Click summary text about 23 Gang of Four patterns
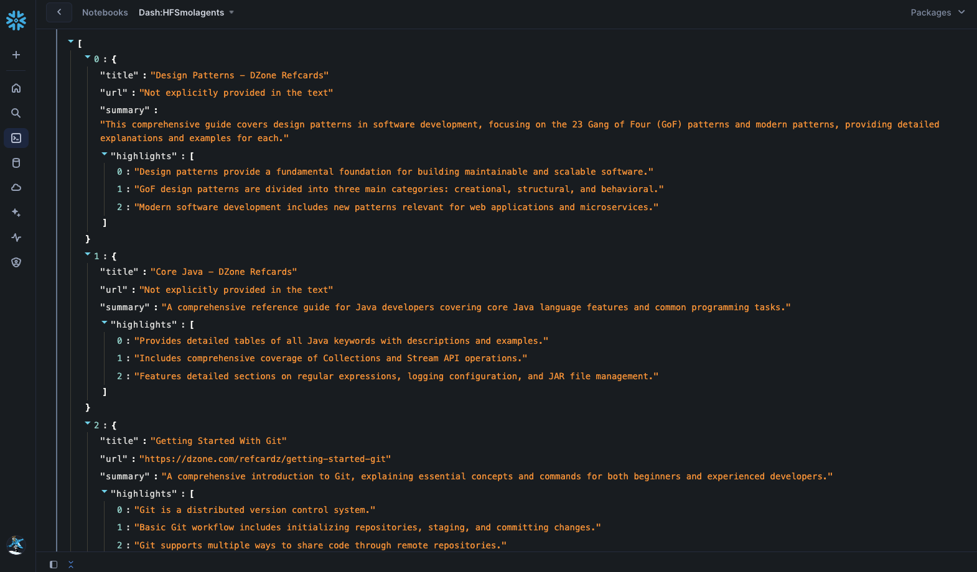This screenshot has height=572, width=977. coord(520,131)
